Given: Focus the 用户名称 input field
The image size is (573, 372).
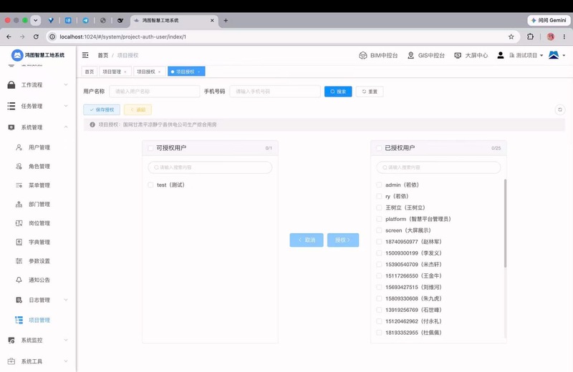Looking at the screenshot, I should [x=154, y=92].
